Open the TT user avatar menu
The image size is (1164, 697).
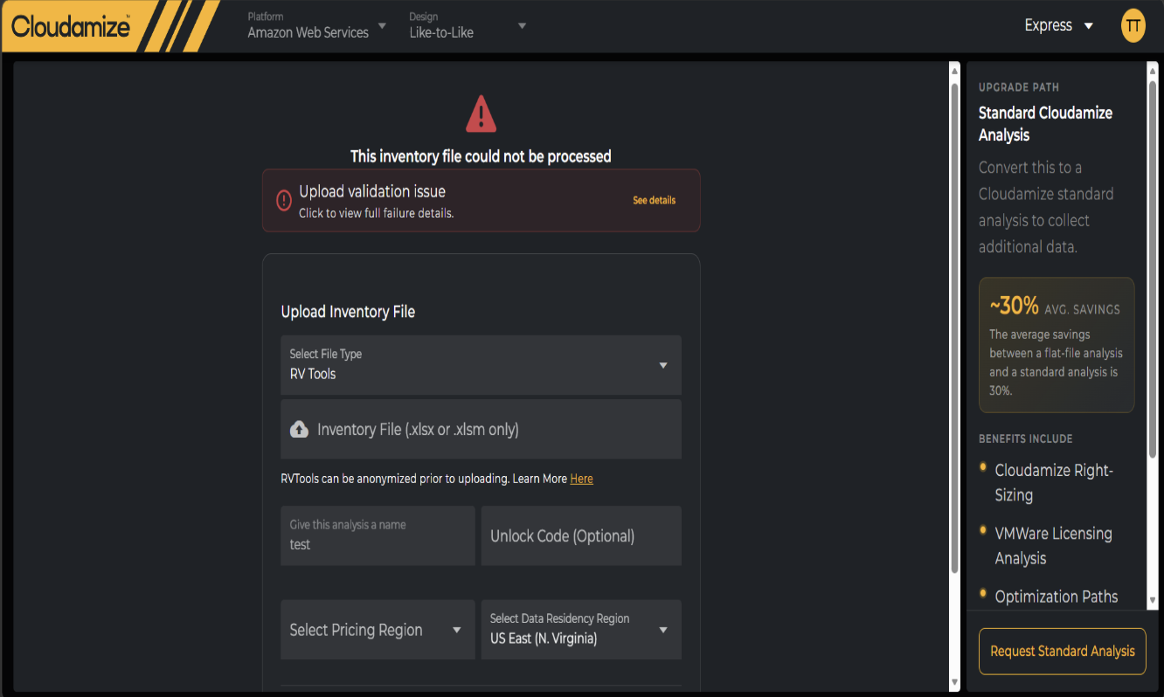coord(1133,26)
